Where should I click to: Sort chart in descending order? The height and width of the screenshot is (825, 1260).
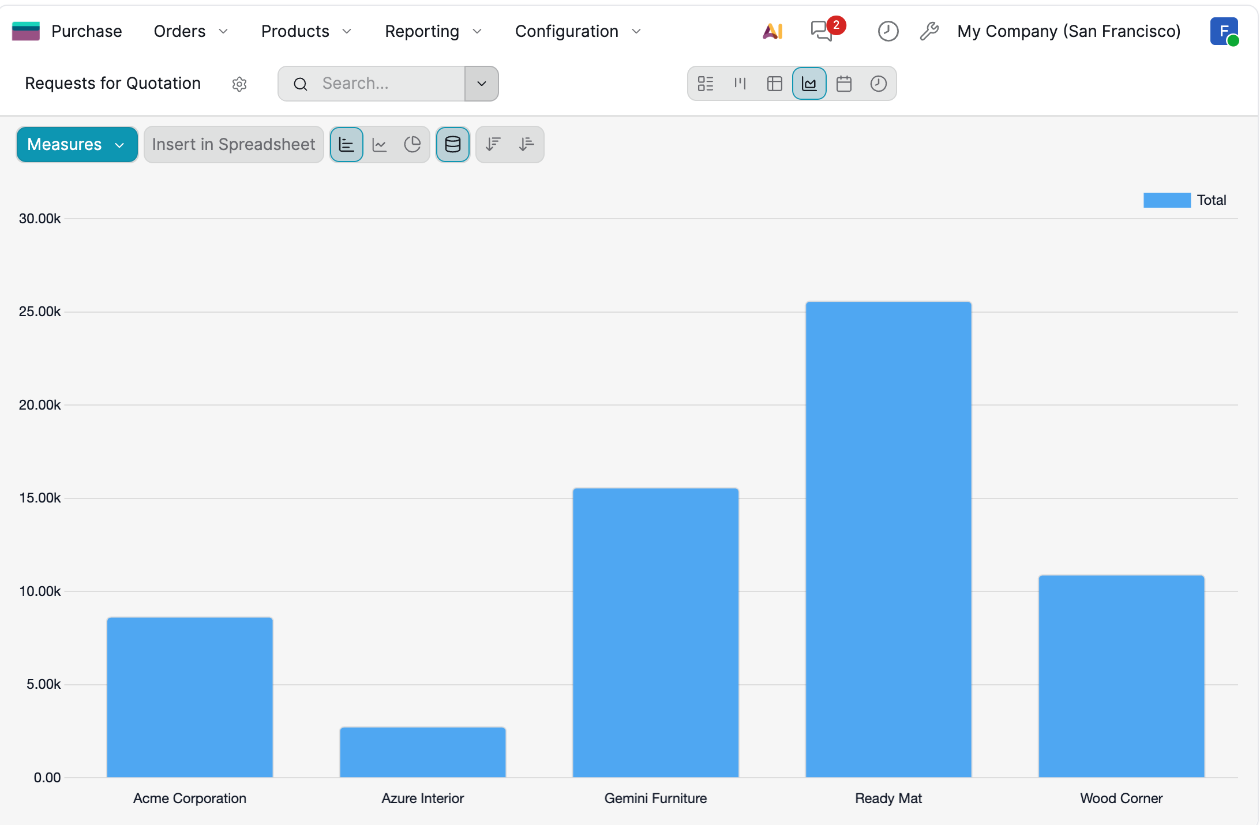coord(493,144)
